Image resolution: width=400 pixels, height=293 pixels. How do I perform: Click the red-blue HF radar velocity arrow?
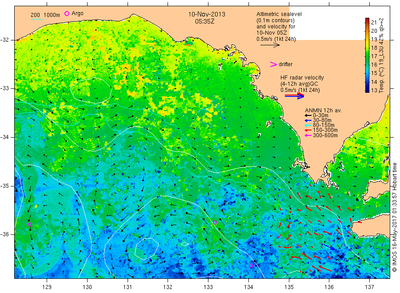click(294, 96)
